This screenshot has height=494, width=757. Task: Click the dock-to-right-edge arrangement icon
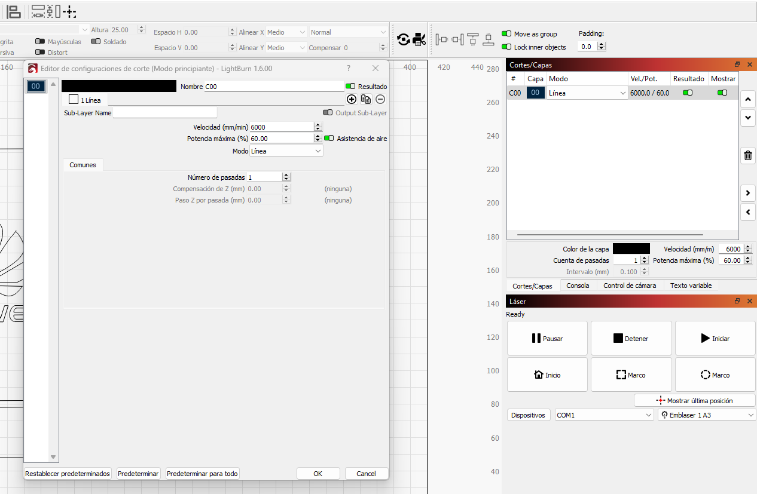[x=457, y=40]
